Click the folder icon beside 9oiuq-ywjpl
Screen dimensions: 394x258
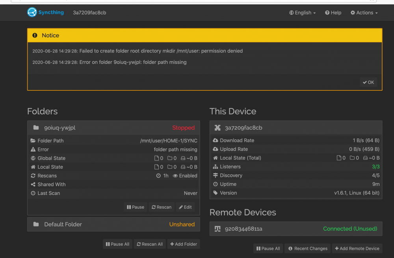click(36, 127)
